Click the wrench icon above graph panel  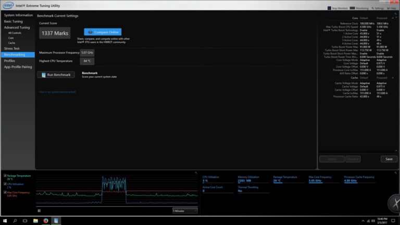196,172
